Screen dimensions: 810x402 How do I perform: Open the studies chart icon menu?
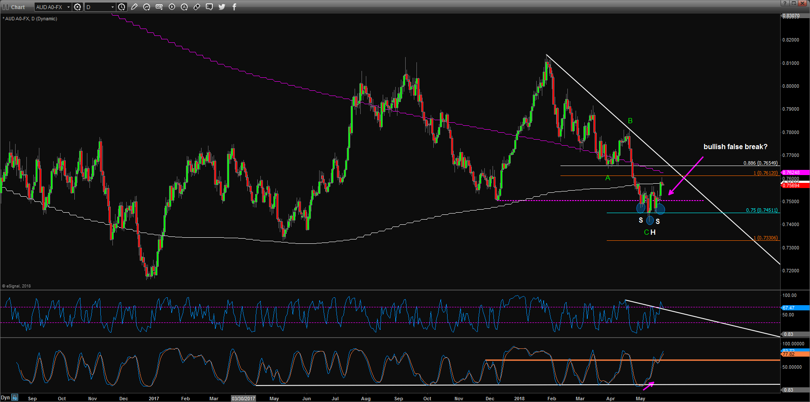click(147, 7)
